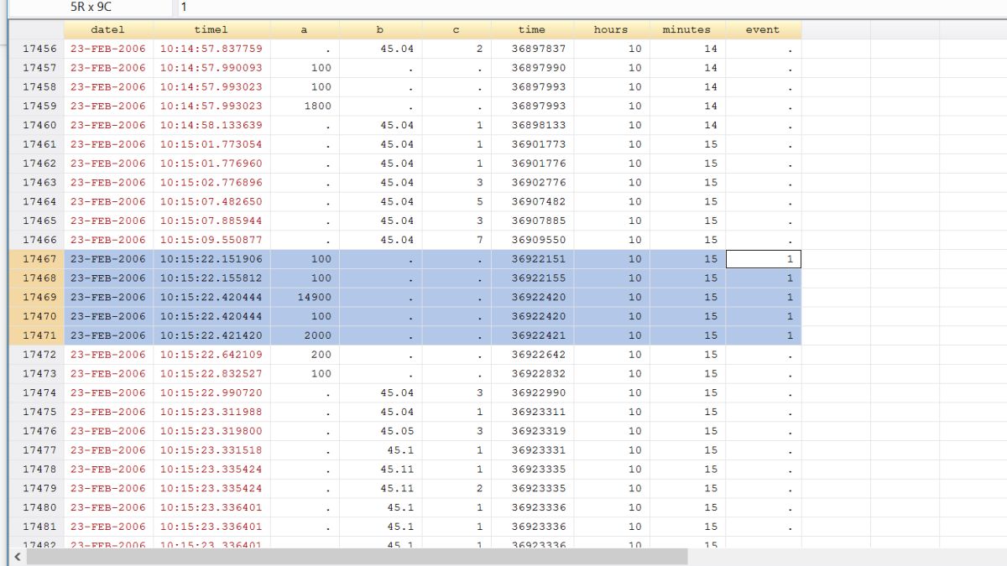Image resolution: width=1007 pixels, height=566 pixels.
Task: Click cell b value 45.1 in row 17477
Action: tap(379, 450)
